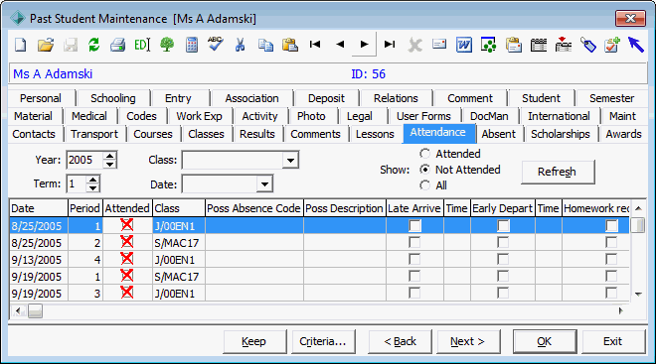
Task: Click the checklist with green plus icon
Action: click(611, 45)
